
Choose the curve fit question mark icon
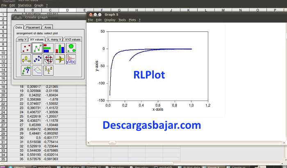(26, 71)
